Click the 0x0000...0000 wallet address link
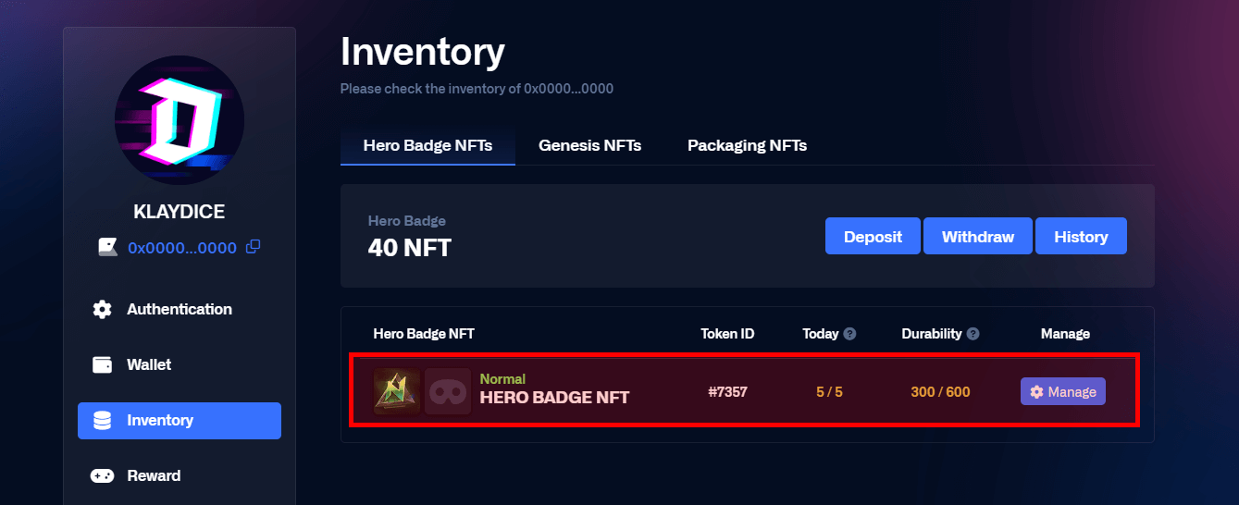 pos(182,248)
